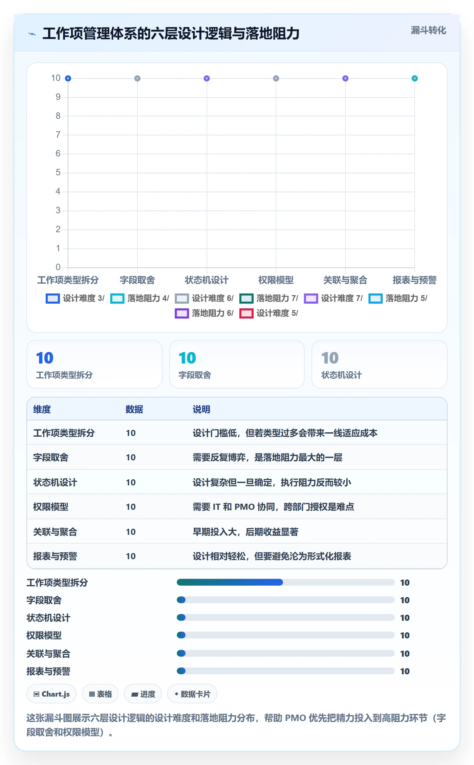Click the description 设计相对轻松，但要避免沦为形式化报表
Viewport: 474px width, 765px height.
(x=272, y=556)
